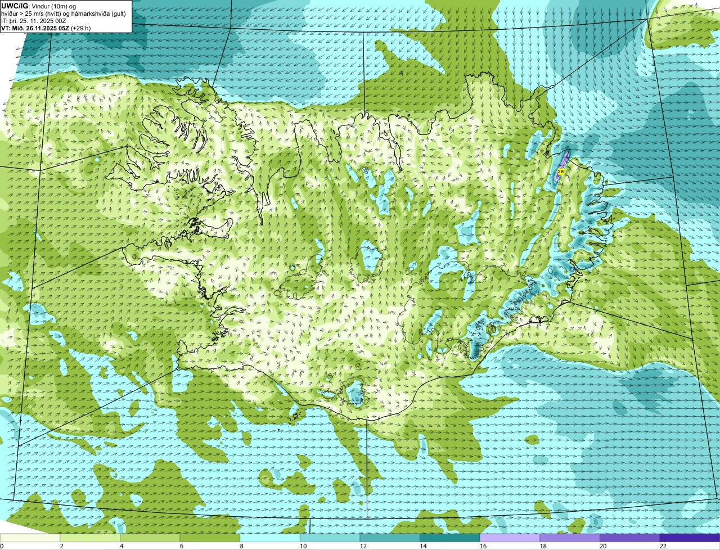Screen dimensions: 720x550
Task: Click the 16–18 m/s lavender legend swatch
Action: [x=510, y=538]
